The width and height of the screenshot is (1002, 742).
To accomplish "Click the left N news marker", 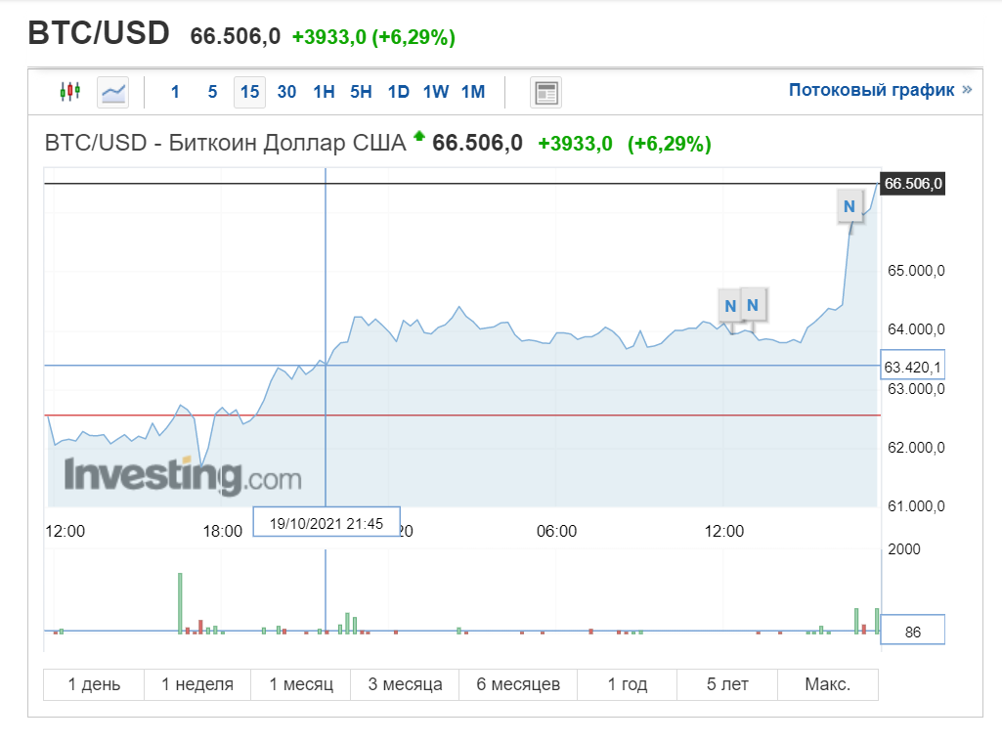I will coord(729,305).
